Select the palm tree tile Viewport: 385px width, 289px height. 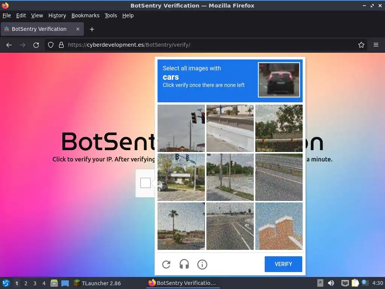181,226
